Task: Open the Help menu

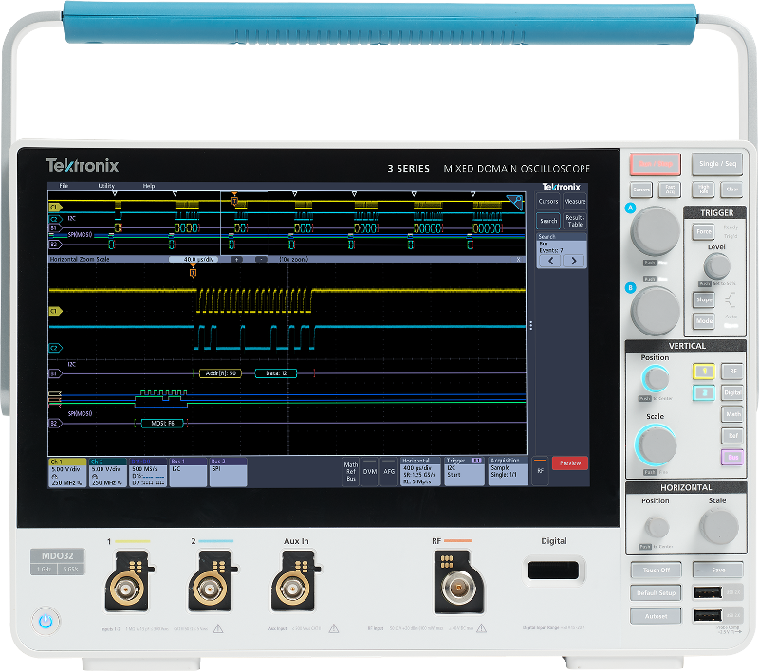Action: point(149,186)
